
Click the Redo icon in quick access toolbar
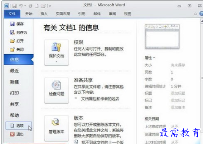click(30, 6)
